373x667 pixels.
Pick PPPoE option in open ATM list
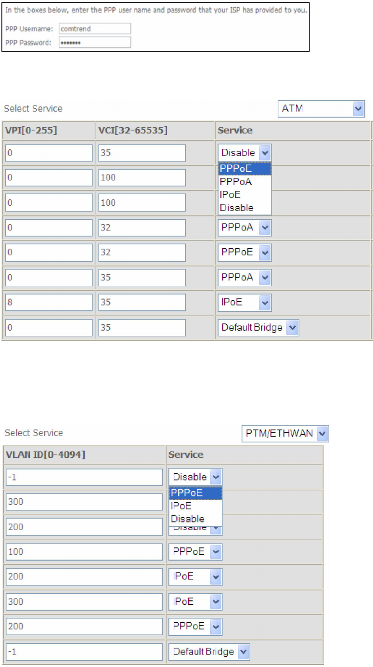(244, 169)
